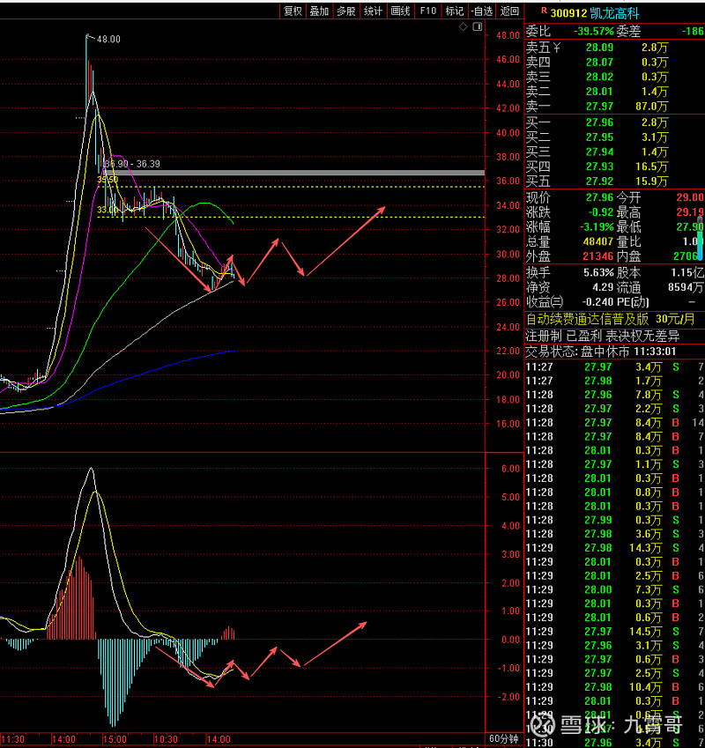Click the small panel icon beside the diamond
The height and width of the screenshot is (748, 705).
pyautogui.click(x=477, y=27)
